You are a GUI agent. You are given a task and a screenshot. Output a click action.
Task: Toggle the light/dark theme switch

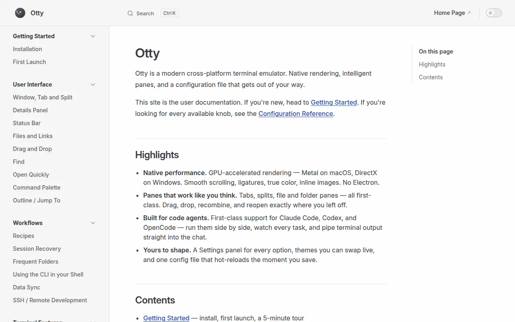tap(494, 13)
